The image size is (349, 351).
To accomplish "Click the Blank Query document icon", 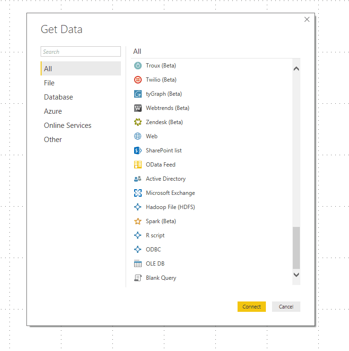I will (137, 278).
